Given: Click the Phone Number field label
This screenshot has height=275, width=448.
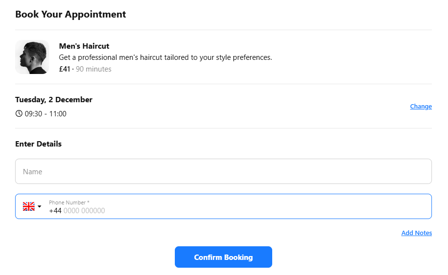Looking at the screenshot, I should [69, 202].
